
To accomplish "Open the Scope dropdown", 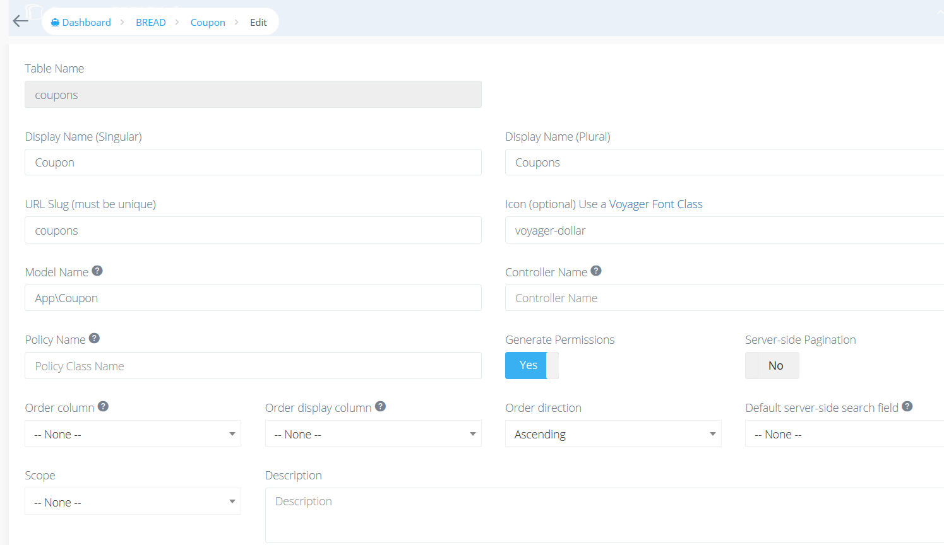I will pyautogui.click(x=133, y=501).
